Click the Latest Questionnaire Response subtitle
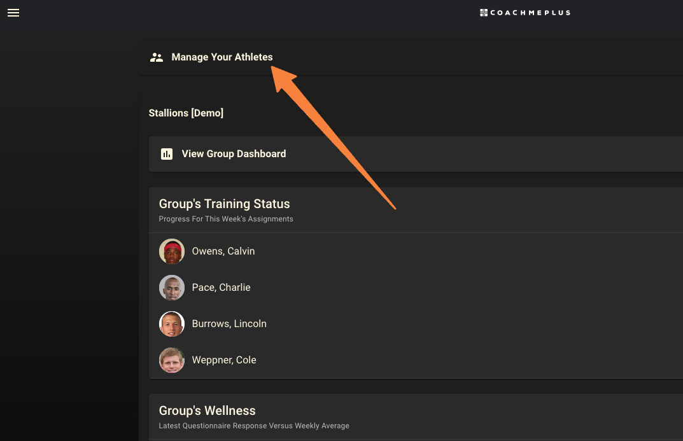This screenshot has width=683, height=441. (254, 426)
